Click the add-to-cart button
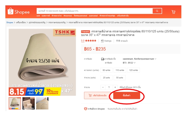 point(98,96)
